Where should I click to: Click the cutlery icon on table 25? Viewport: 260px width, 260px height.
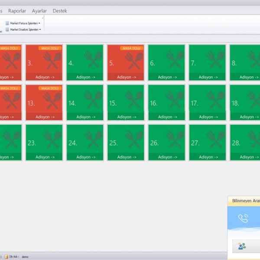click(133, 140)
